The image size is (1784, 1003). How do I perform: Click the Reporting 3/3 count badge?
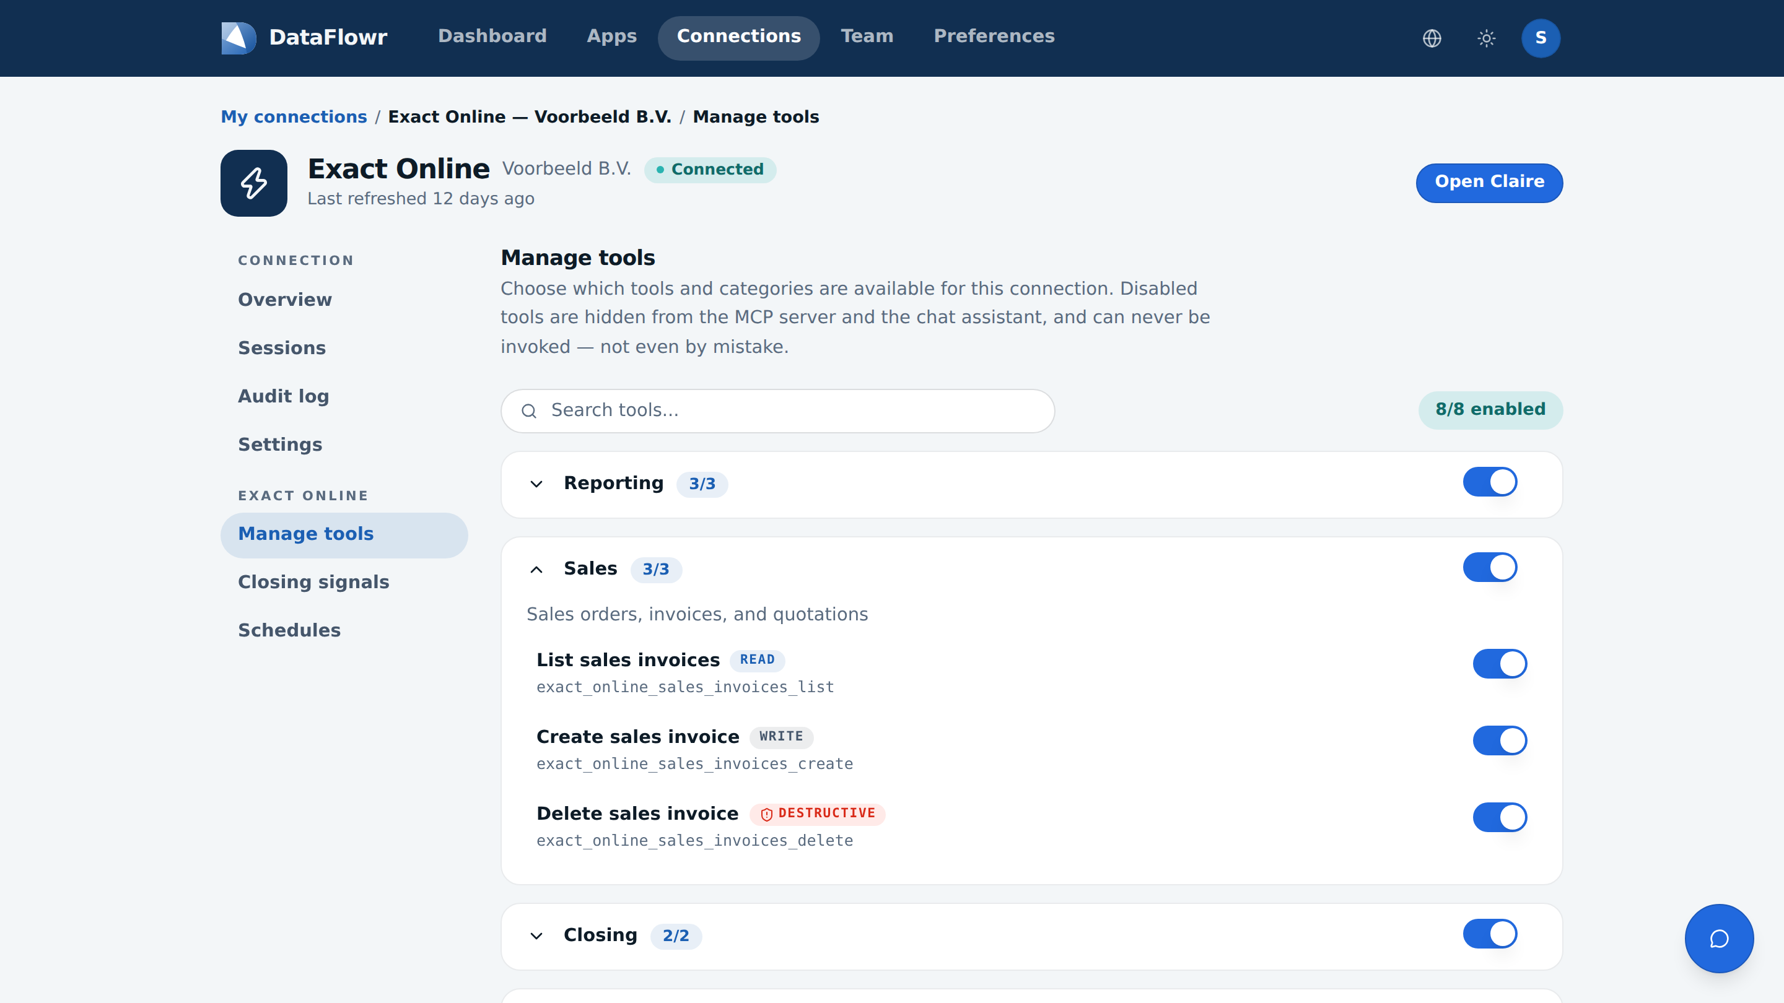tap(702, 484)
